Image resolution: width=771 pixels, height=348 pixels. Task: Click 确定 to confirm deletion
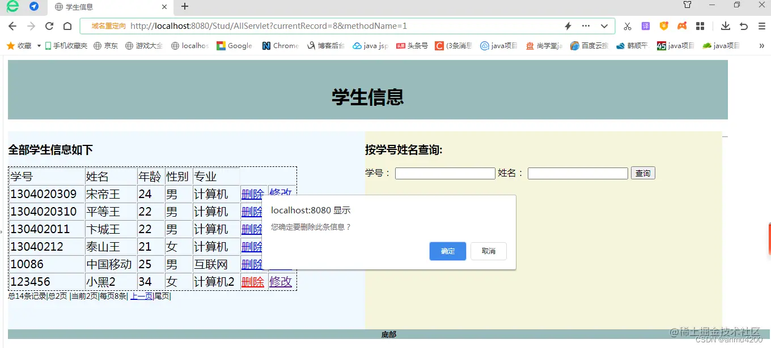click(x=447, y=251)
